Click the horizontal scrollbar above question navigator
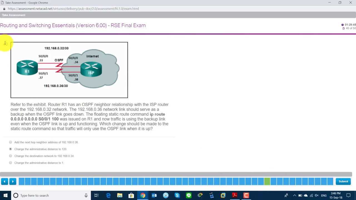This screenshot has height=200, width=356. pyautogui.click(x=176, y=174)
